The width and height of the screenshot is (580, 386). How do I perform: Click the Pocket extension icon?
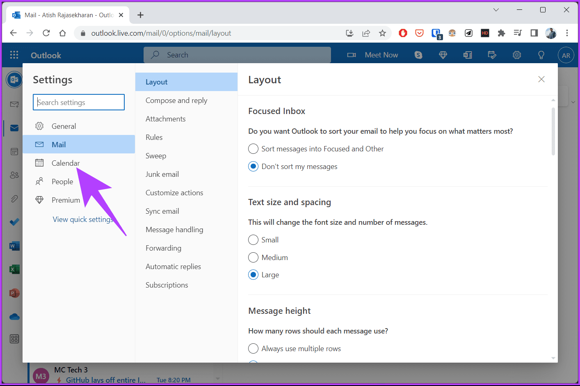pyautogui.click(x=419, y=33)
